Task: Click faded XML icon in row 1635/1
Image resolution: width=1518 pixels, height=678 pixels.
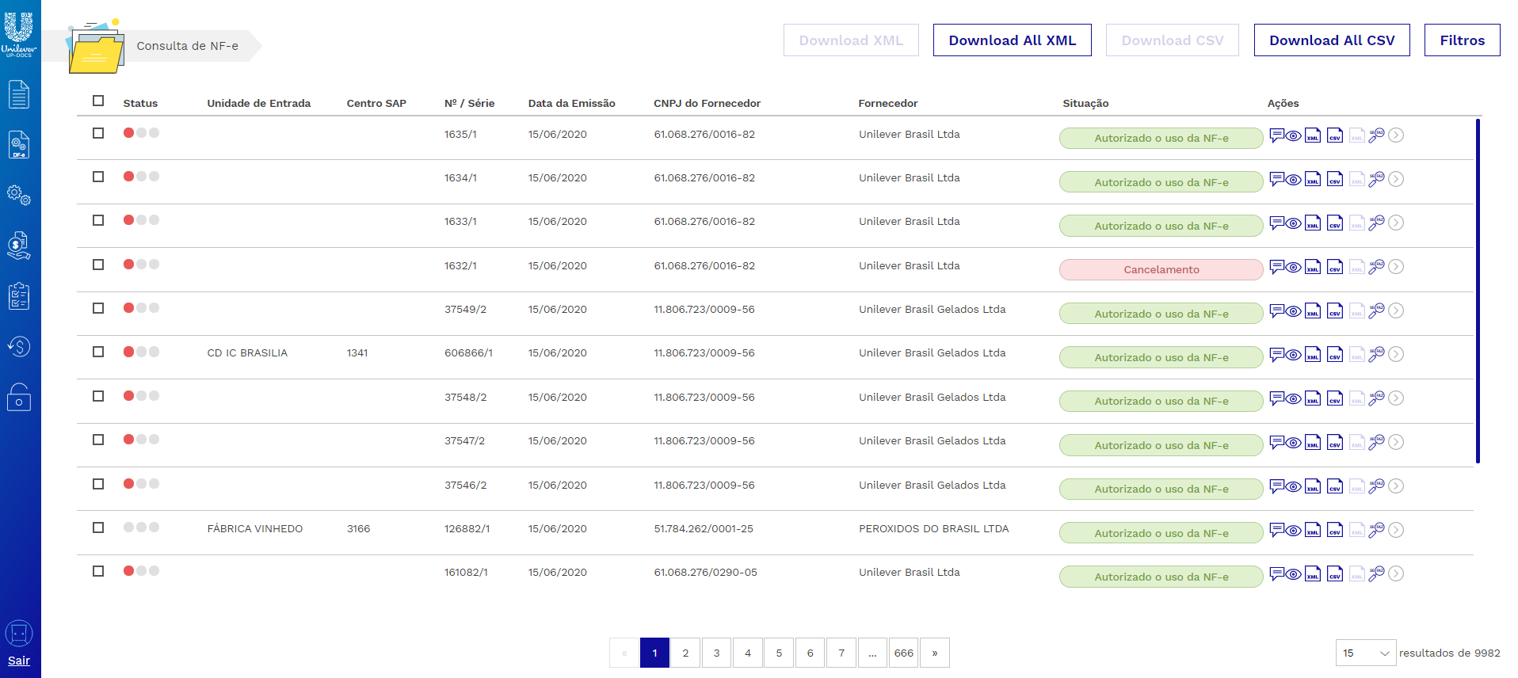Action: [1357, 135]
